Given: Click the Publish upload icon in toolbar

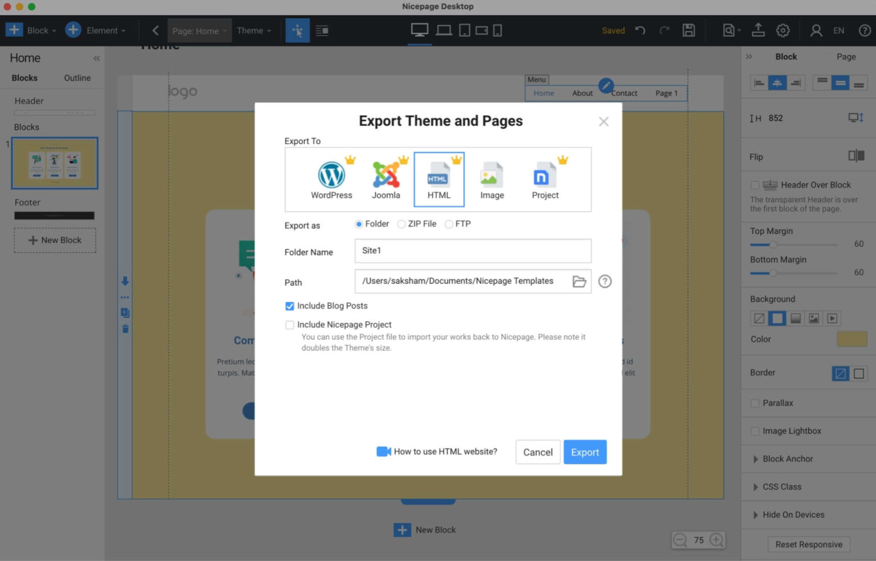Looking at the screenshot, I should pos(758,30).
